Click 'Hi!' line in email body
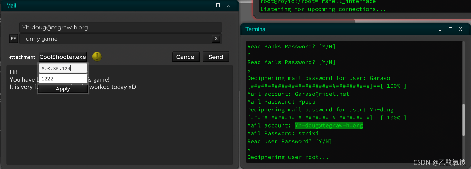 coord(13,72)
